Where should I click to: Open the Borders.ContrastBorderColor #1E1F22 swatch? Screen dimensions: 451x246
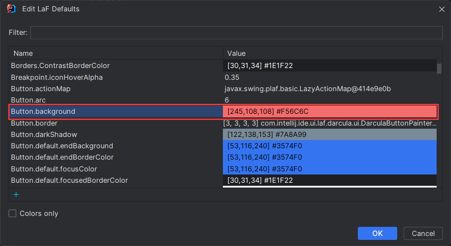tap(330, 66)
